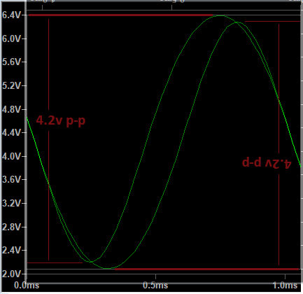This screenshot has height=294, width=303.
Task: Click the 0.5ms time axis label
Action: (155, 285)
